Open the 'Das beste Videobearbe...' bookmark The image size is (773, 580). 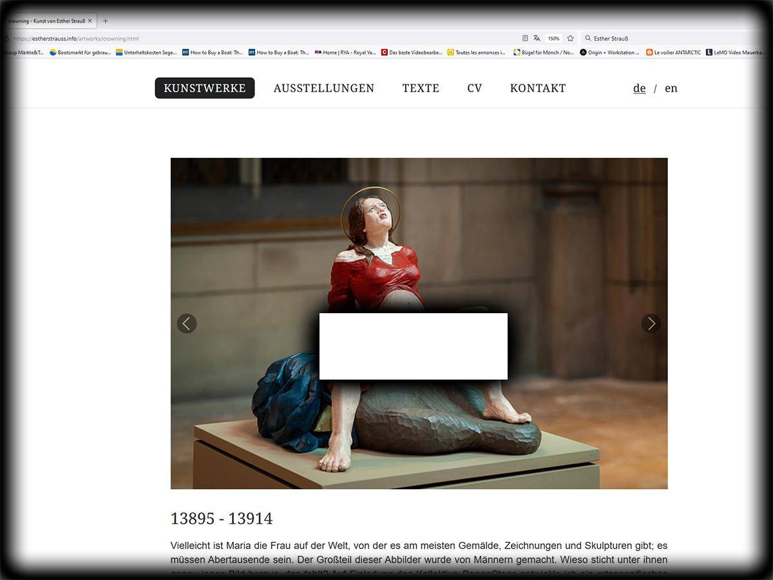click(412, 52)
